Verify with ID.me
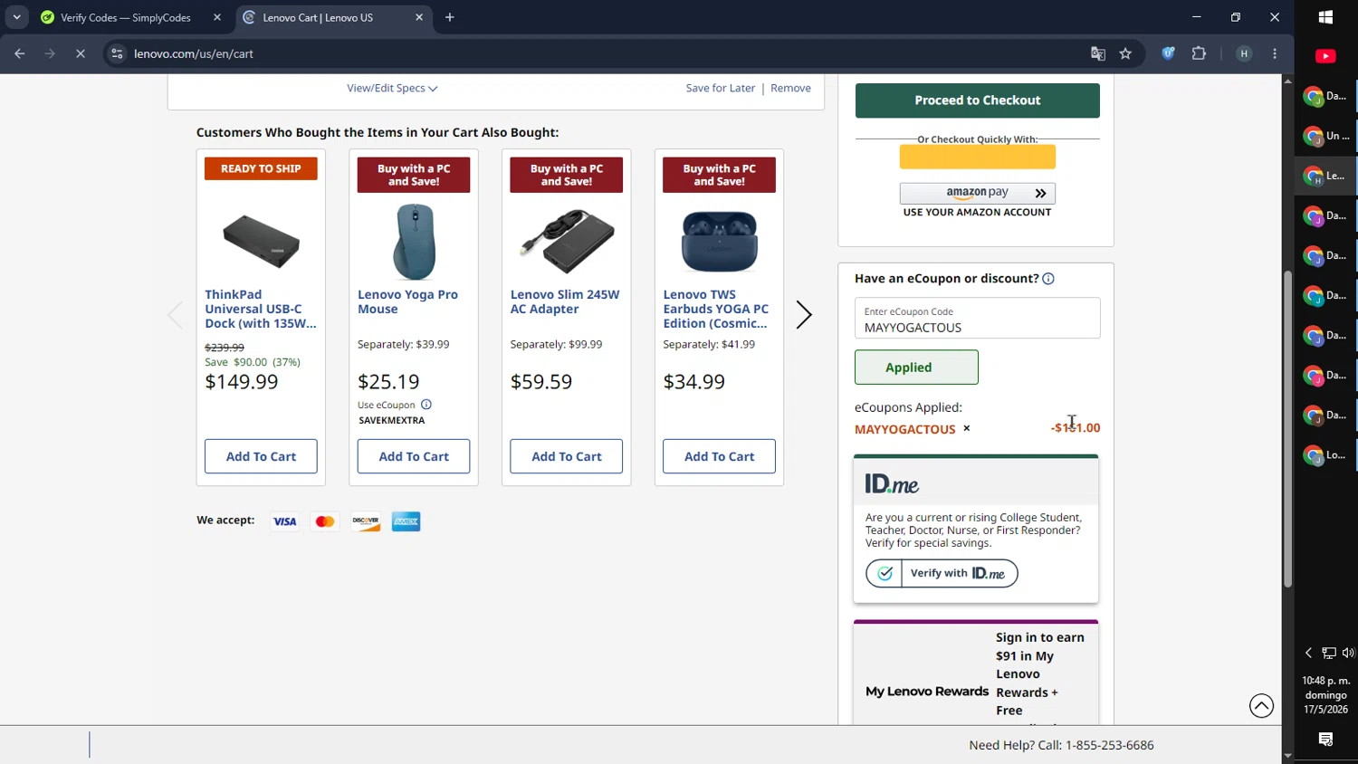The image size is (1358, 764). tap(942, 573)
